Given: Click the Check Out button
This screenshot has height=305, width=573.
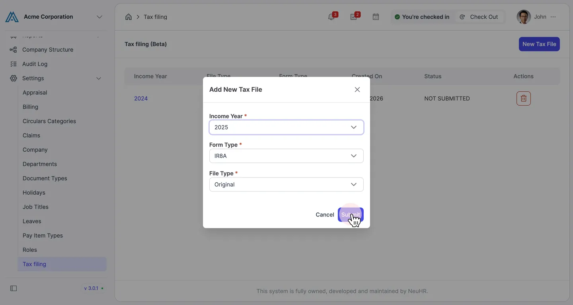Looking at the screenshot, I should [x=479, y=17].
